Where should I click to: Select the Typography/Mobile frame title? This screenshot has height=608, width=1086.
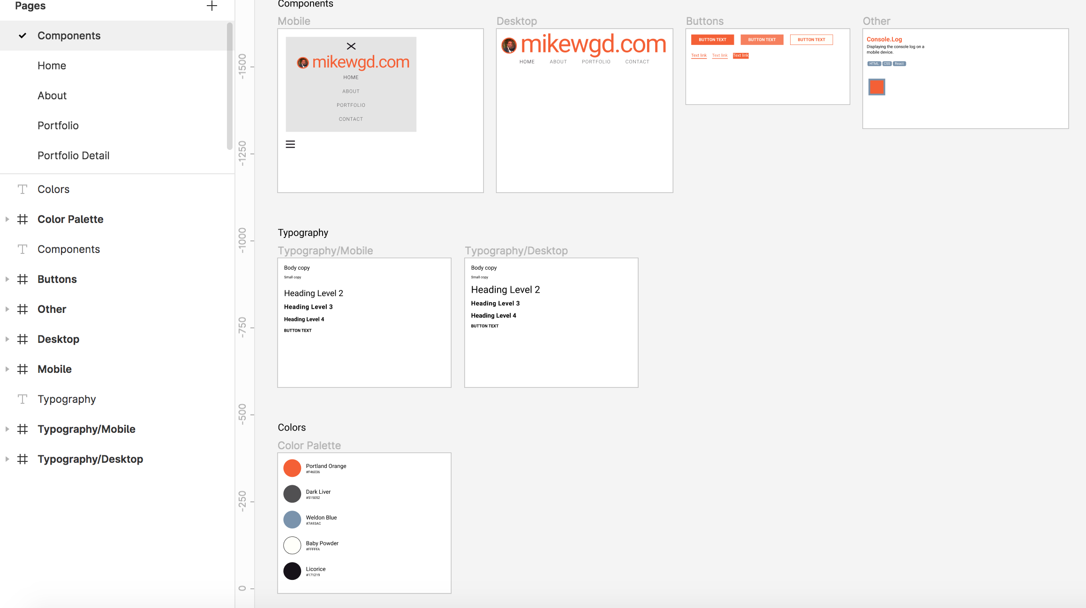point(325,251)
